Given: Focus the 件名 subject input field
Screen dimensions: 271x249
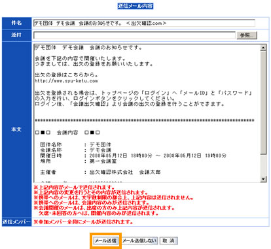Looking at the screenshot, I should click(x=144, y=23).
